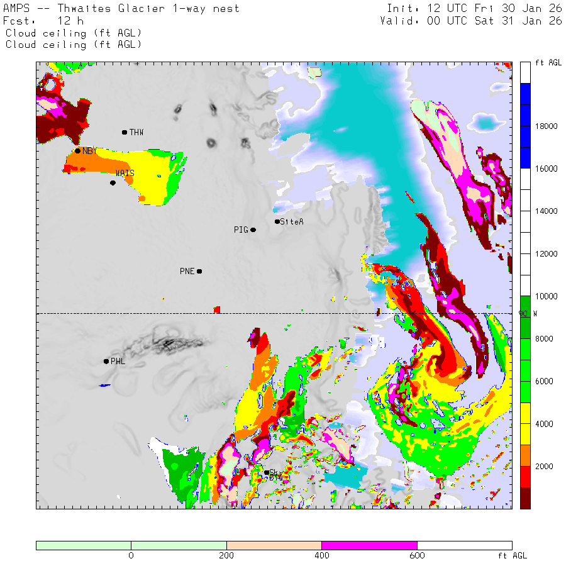Image resolution: width=566 pixels, height=566 pixels.
Task: Select the Sky Blu station marker dot
Action: (267, 472)
